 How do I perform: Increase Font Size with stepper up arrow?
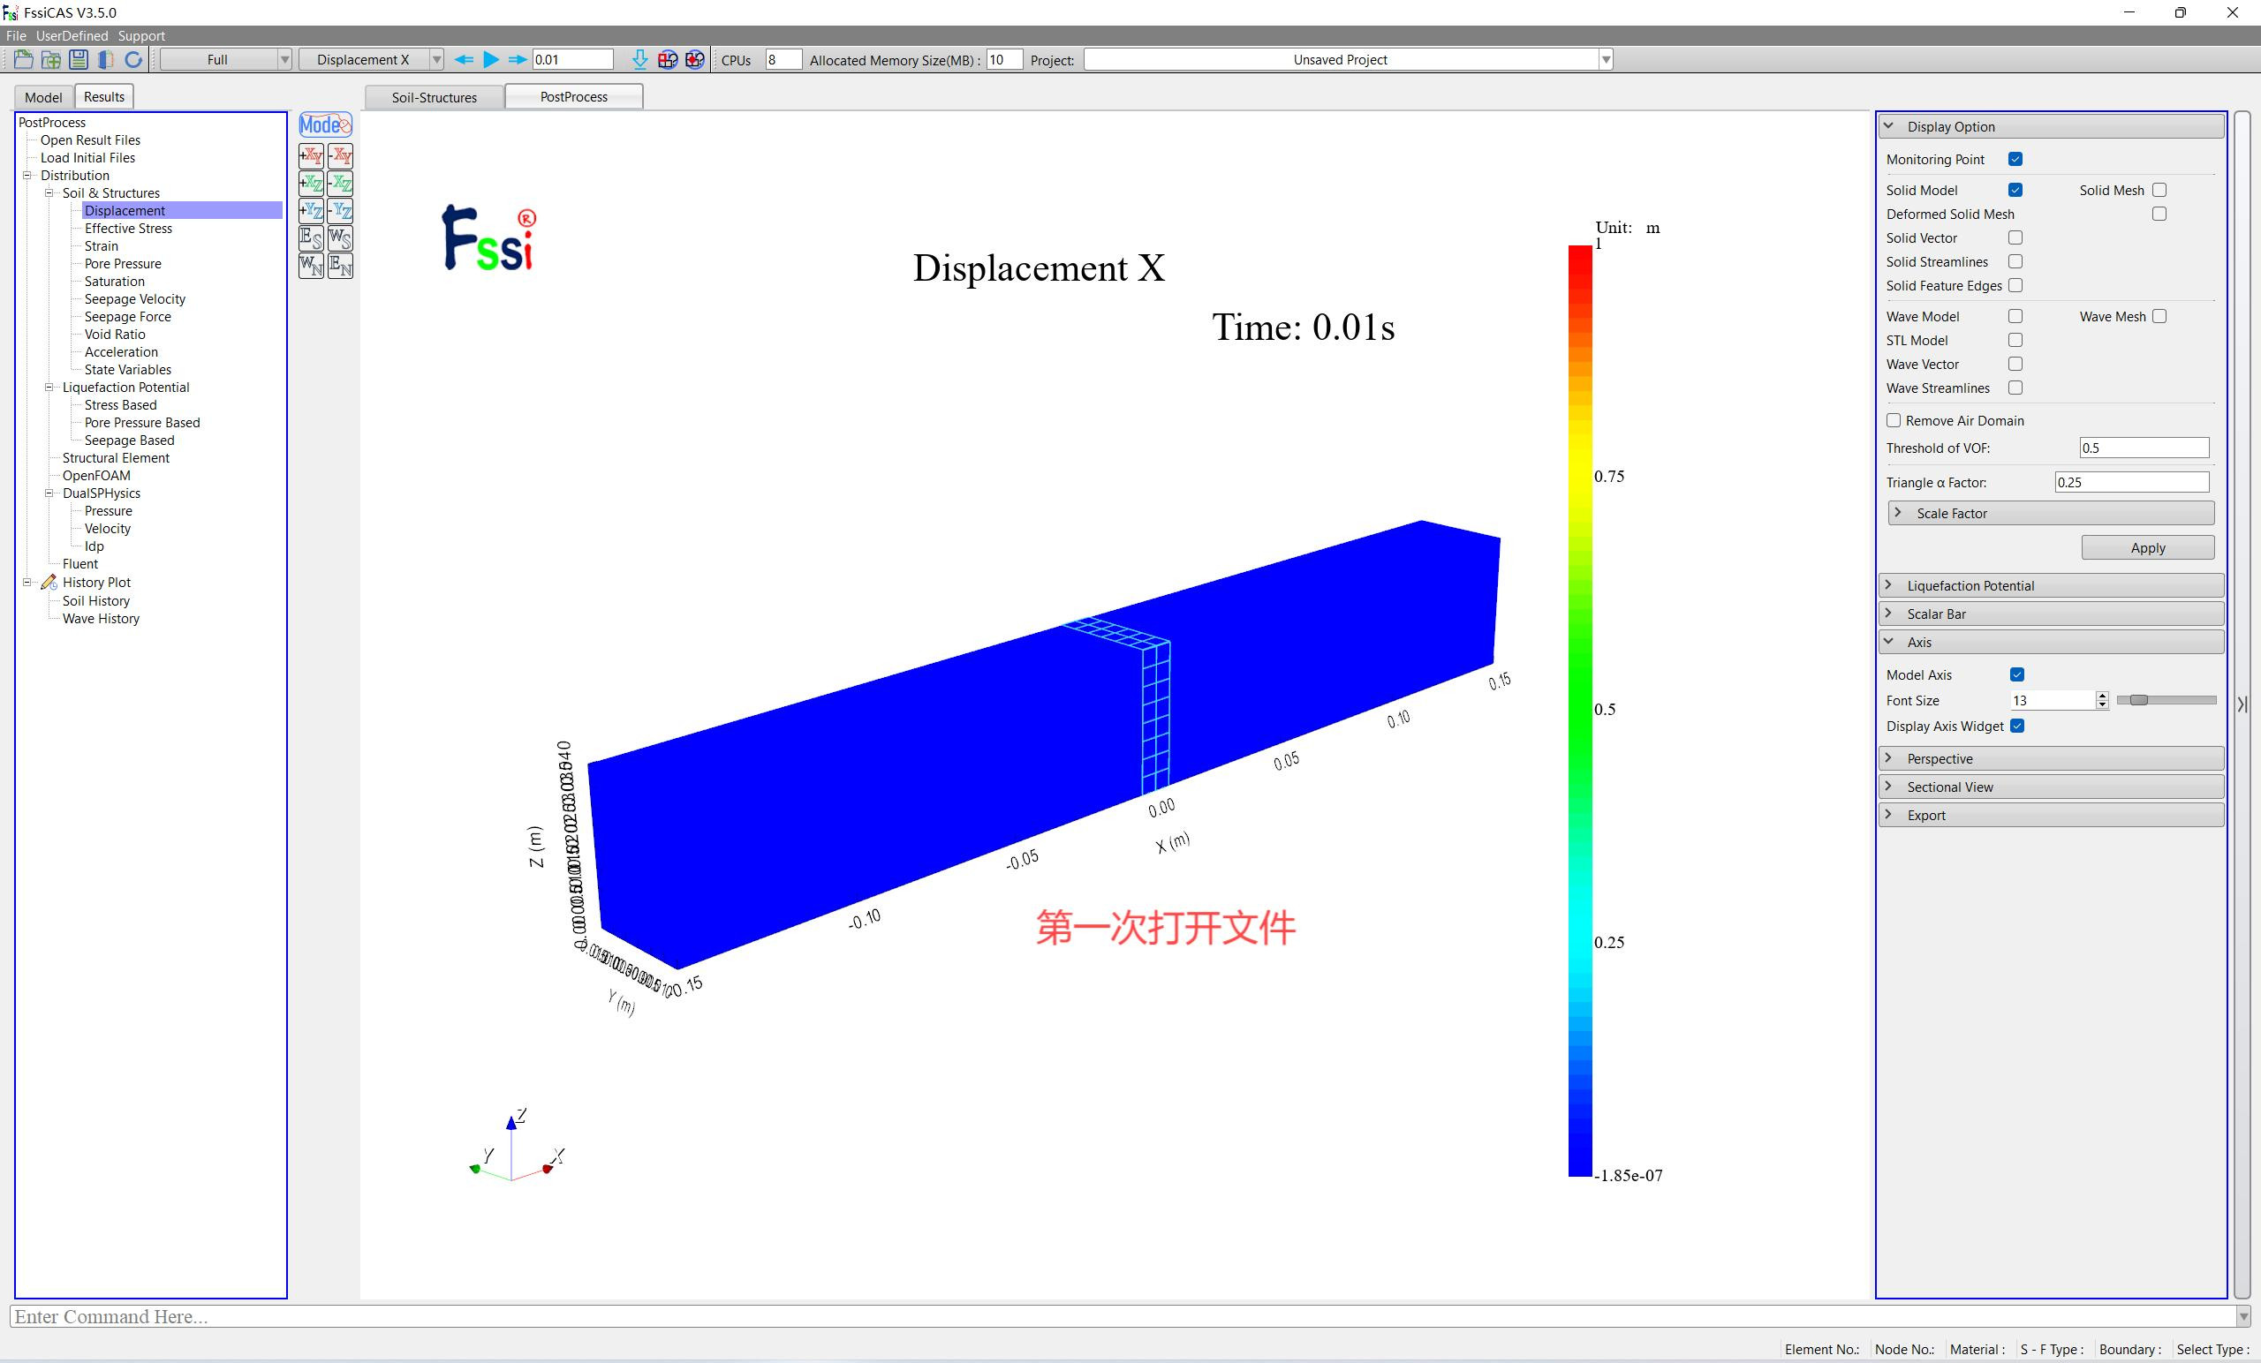pos(2102,697)
